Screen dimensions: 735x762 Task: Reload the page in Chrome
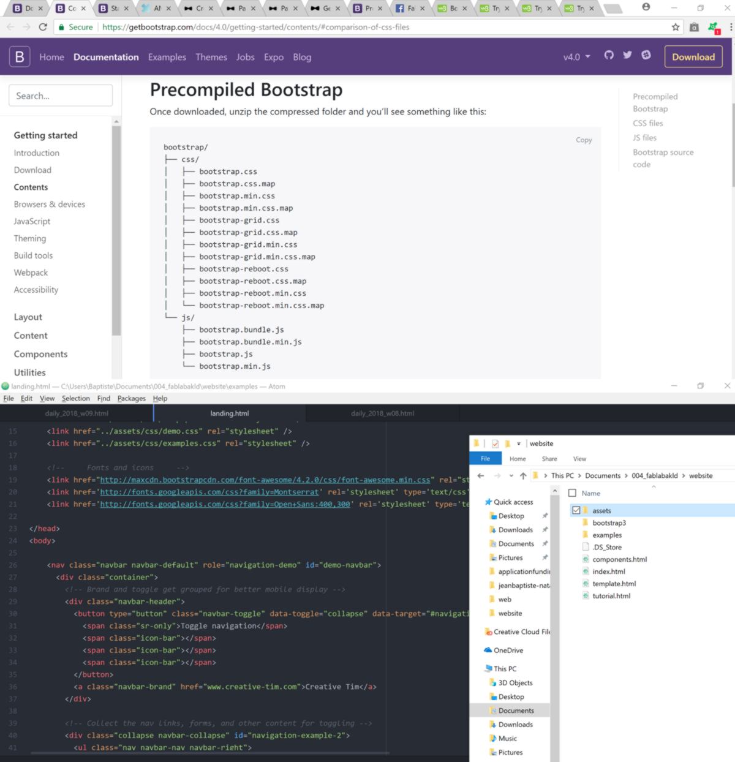tap(43, 27)
